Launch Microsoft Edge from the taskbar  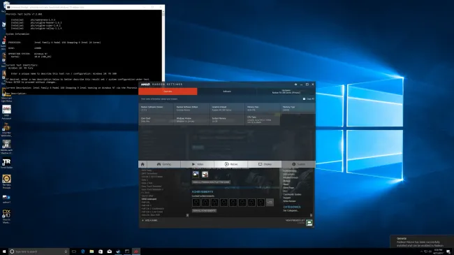[83, 252]
